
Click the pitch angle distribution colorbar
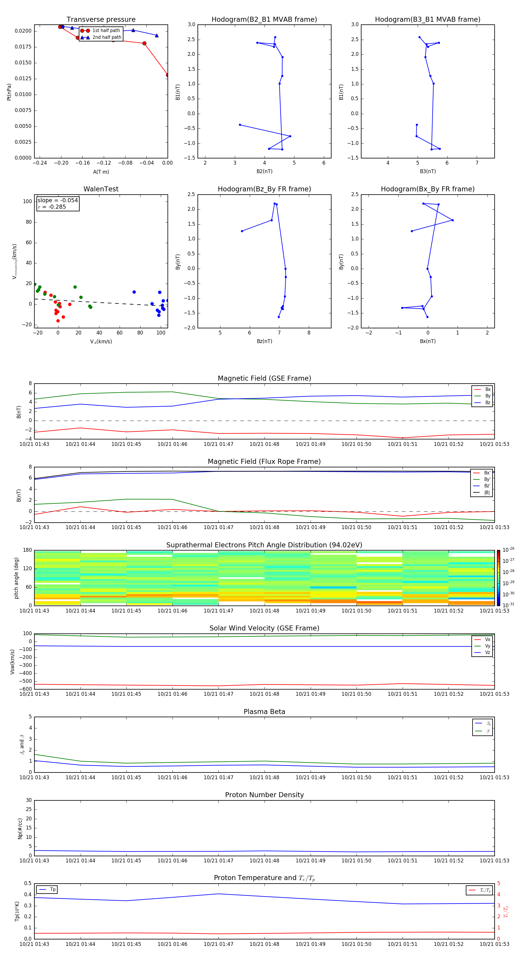[498, 577]
